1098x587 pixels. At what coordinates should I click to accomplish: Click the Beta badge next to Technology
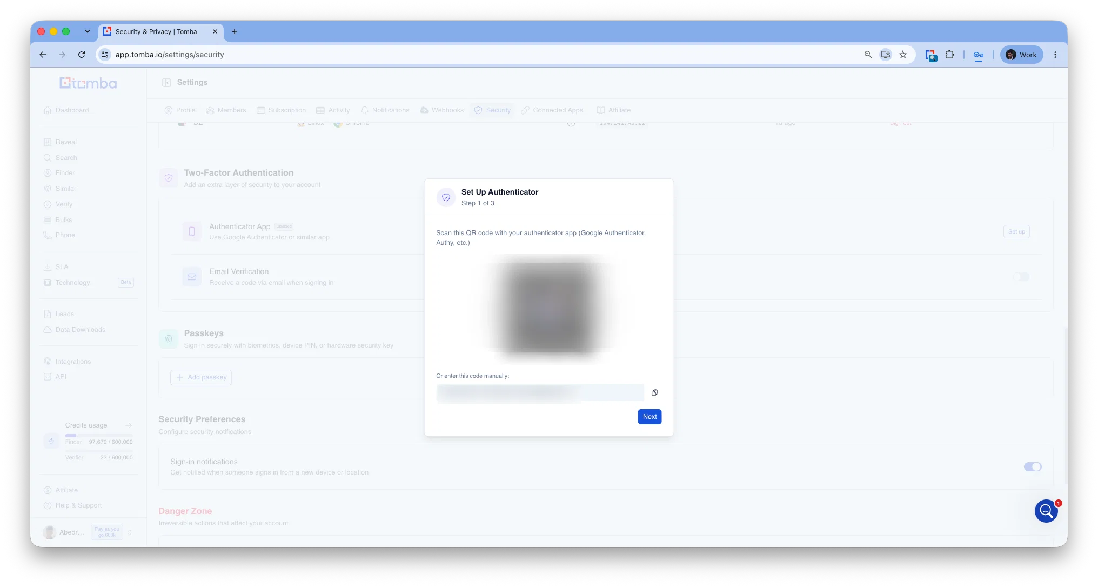(x=126, y=283)
